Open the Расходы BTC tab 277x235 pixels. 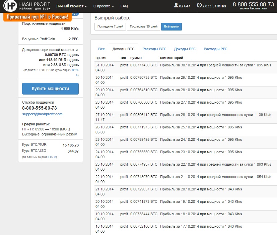154,49
